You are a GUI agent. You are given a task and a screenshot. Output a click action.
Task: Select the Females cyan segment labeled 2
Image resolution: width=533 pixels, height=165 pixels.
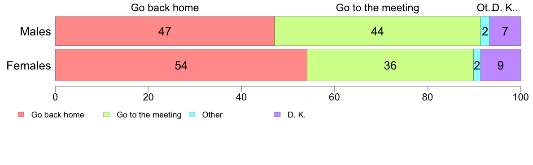(x=477, y=65)
